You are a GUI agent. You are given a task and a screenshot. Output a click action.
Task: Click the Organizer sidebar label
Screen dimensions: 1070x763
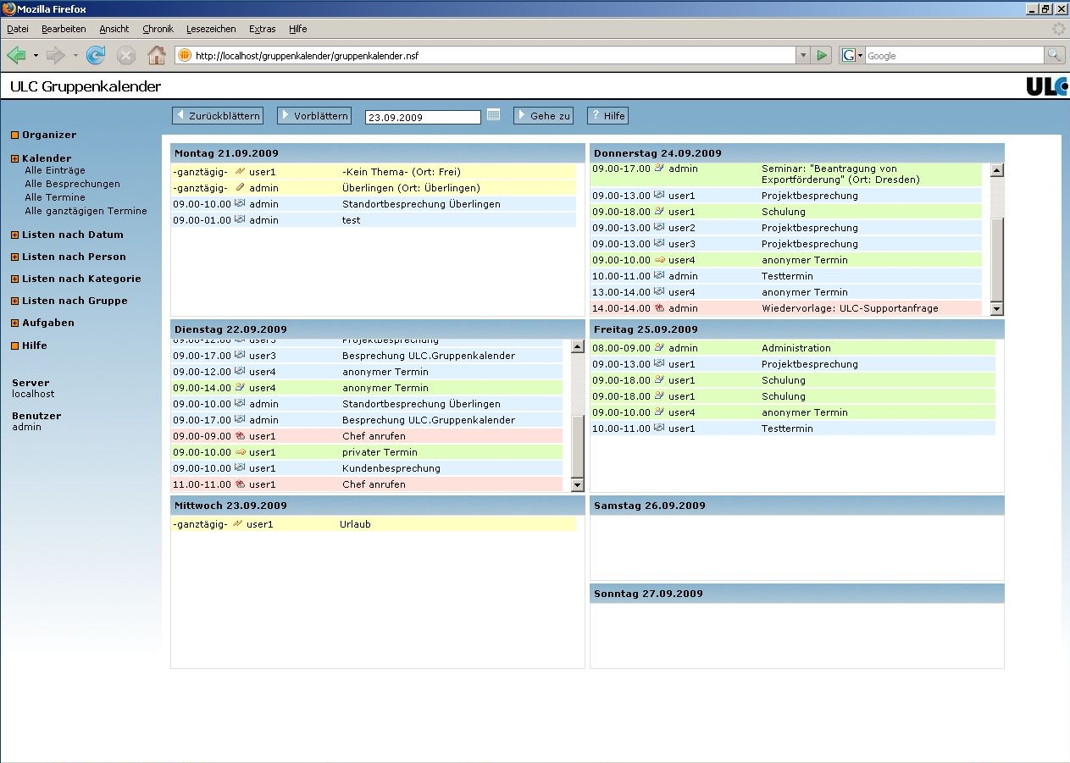(x=49, y=135)
